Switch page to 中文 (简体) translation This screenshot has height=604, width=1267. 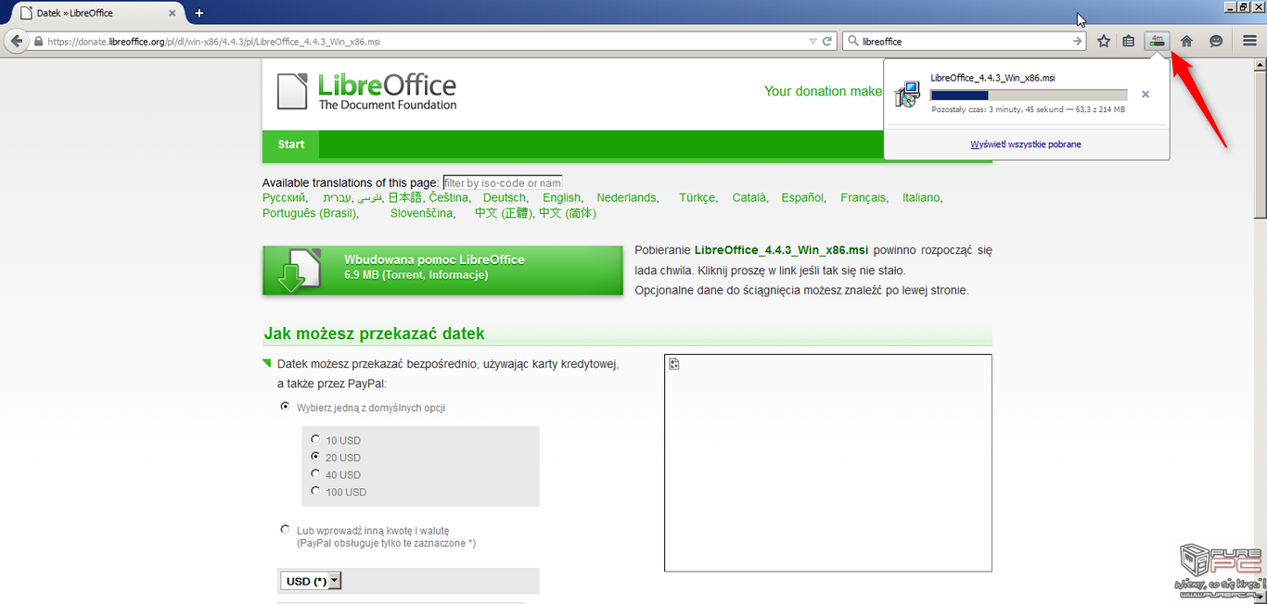click(568, 213)
